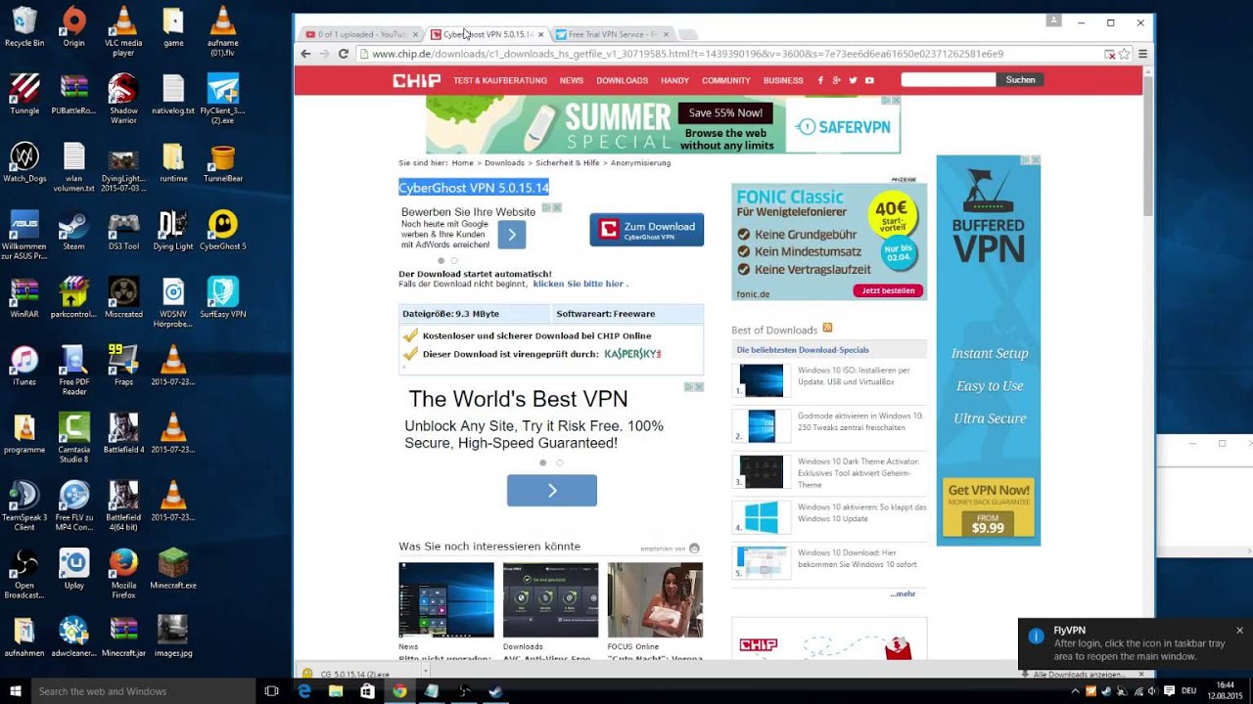This screenshot has width=1253, height=704.
Task: Open Fraps desktop shortcut
Action: [x=123, y=366]
